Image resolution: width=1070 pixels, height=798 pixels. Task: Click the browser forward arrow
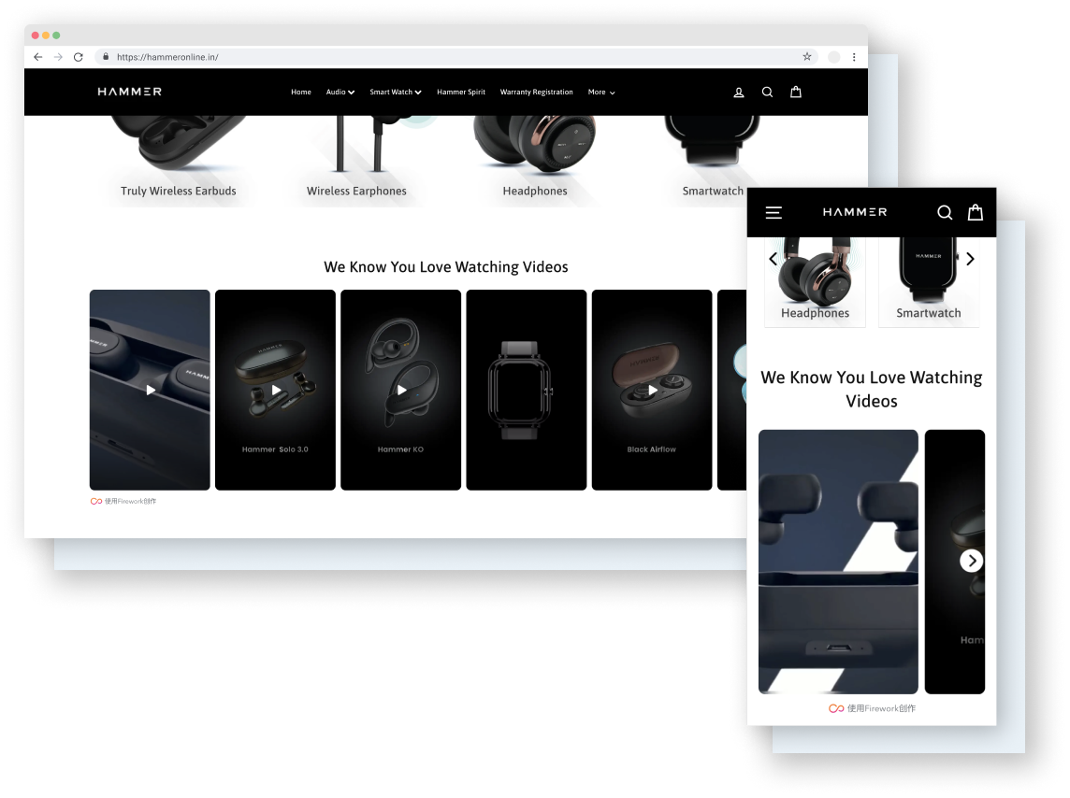pyautogui.click(x=58, y=57)
